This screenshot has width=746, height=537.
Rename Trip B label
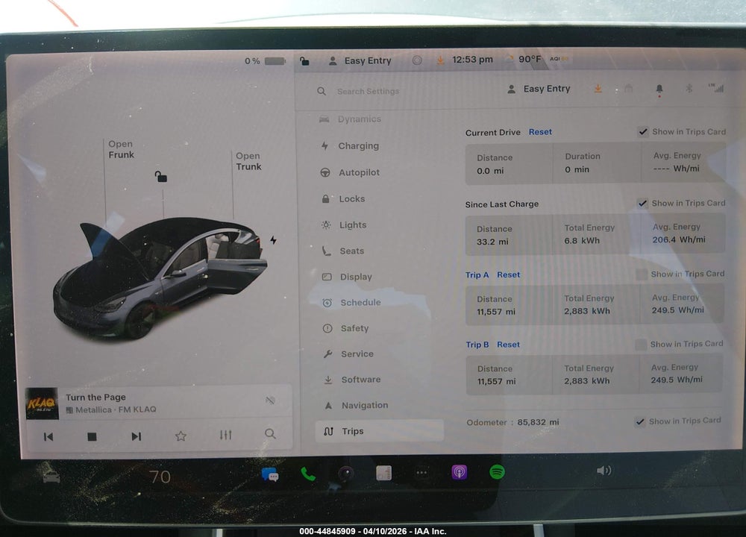pos(477,345)
